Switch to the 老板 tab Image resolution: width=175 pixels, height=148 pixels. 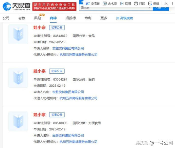pyautogui.click(x=22, y=18)
